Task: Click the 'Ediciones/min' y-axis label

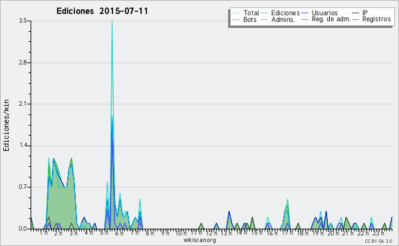Action: [6, 125]
